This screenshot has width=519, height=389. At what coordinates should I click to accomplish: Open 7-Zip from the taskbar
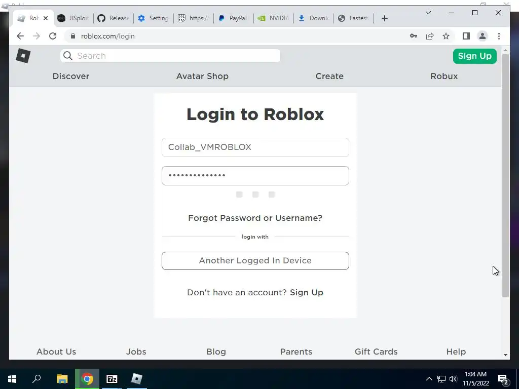112,379
